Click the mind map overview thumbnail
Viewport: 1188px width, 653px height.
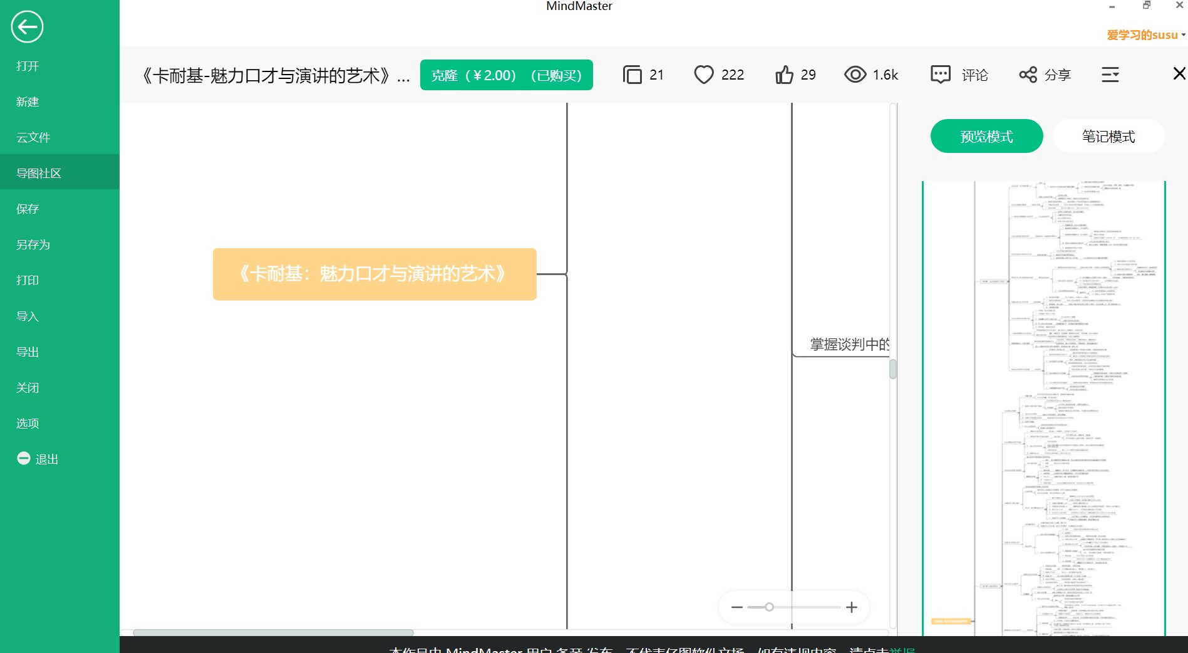click(x=1043, y=408)
